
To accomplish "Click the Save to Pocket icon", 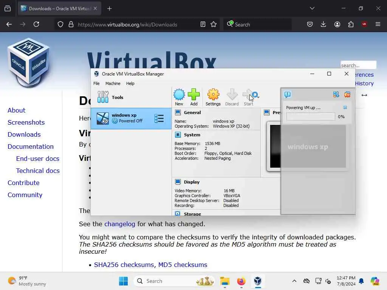I will pyautogui.click(x=310, y=24).
